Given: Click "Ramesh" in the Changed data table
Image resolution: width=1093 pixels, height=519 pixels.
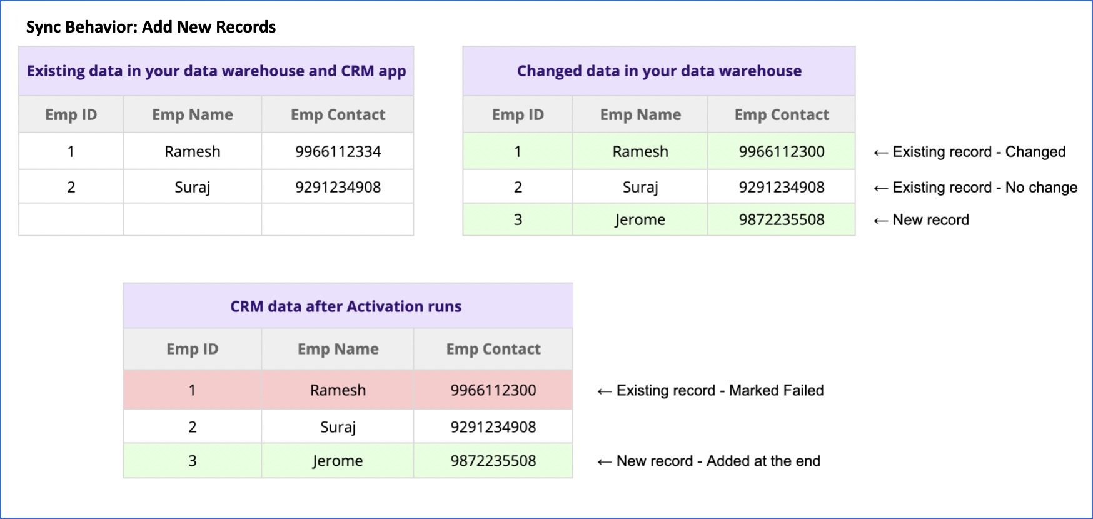Looking at the screenshot, I should [640, 151].
